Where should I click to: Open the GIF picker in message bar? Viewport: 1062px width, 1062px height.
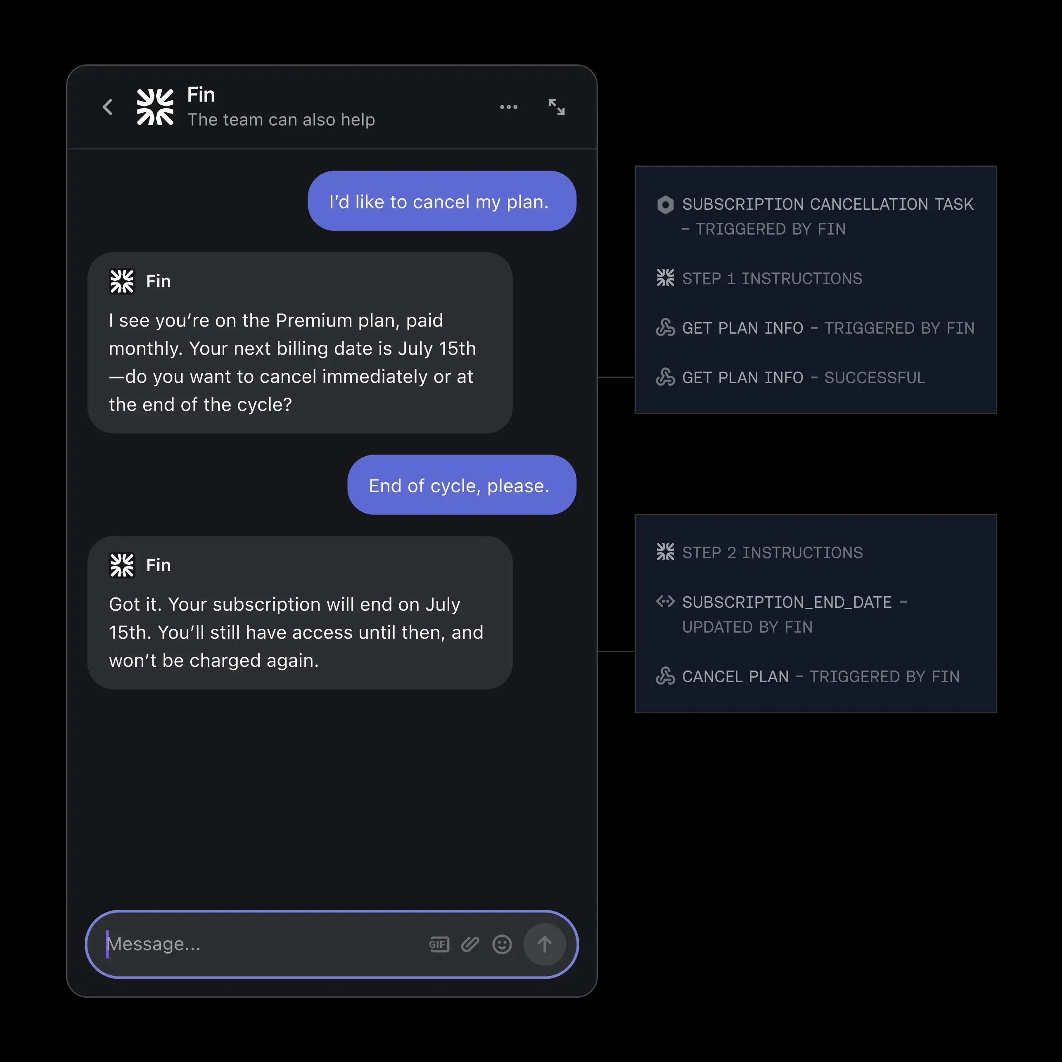click(439, 944)
